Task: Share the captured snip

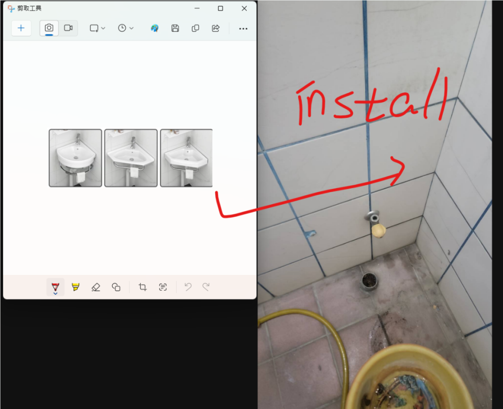Action: pyautogui.click(x=215, y=28)
